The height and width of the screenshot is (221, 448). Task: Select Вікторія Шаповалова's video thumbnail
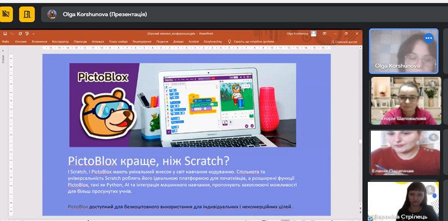(x=406, y=101)
